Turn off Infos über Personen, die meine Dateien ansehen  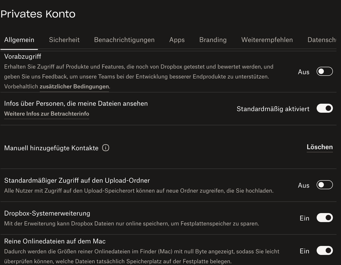324,108
